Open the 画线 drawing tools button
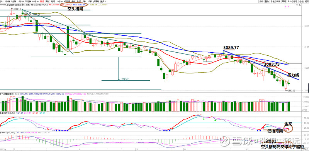 [x=284, y=2]
